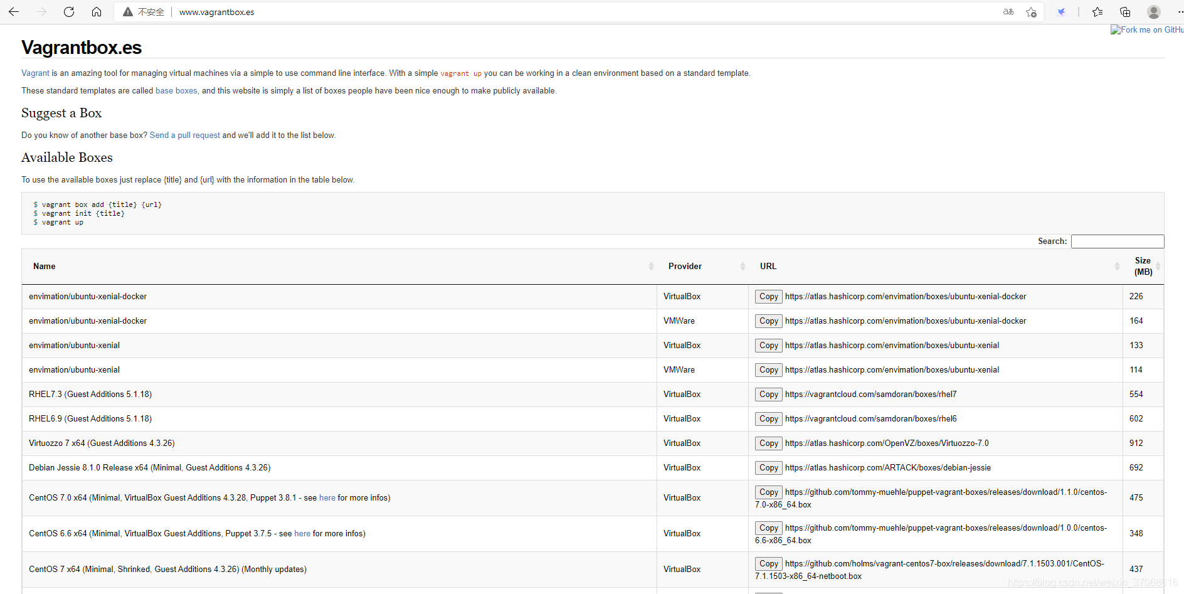Open 'here' link in CentOS 7.0 row
Screen dimensions: 1184x594
tap(327, 498)
